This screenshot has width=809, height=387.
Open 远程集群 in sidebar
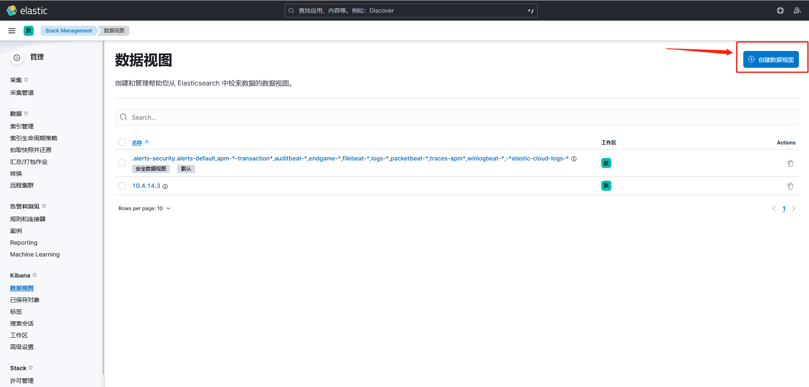click(x=22, y=185)
